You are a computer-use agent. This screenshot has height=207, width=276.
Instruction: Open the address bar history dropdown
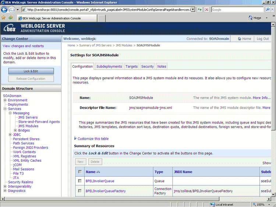[193, 10]
